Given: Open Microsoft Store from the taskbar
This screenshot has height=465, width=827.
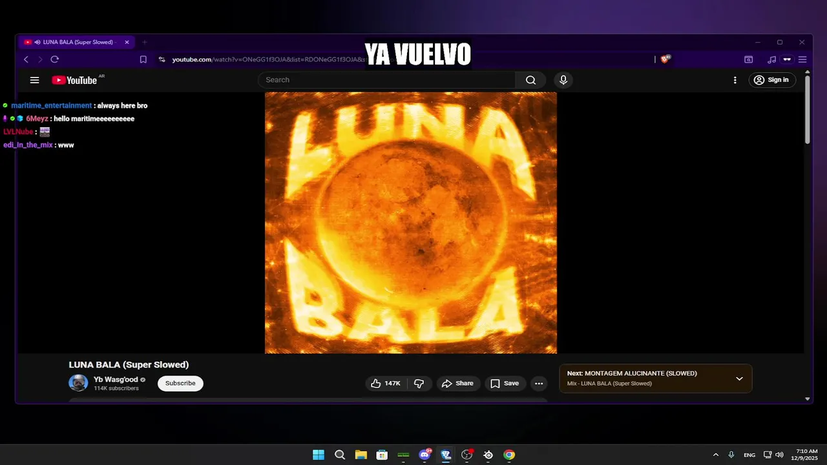Looking at the screenshot, I should pos(382,455).
